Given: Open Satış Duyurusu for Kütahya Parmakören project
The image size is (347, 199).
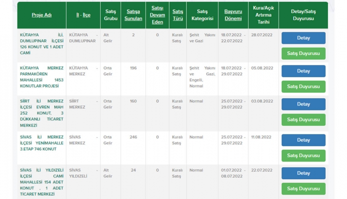Looking at the screenshot, I should pyautogui.click(x=303, y=87).
